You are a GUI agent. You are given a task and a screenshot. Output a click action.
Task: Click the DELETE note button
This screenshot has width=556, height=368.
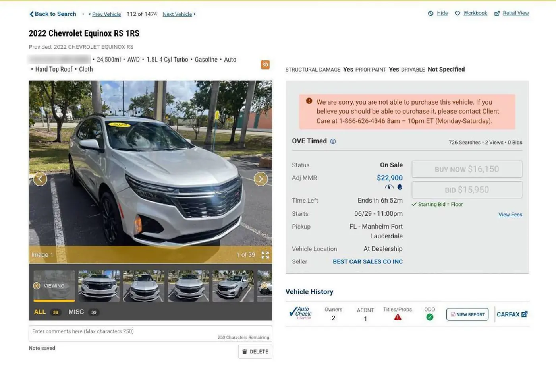click(x=255, y=352)
